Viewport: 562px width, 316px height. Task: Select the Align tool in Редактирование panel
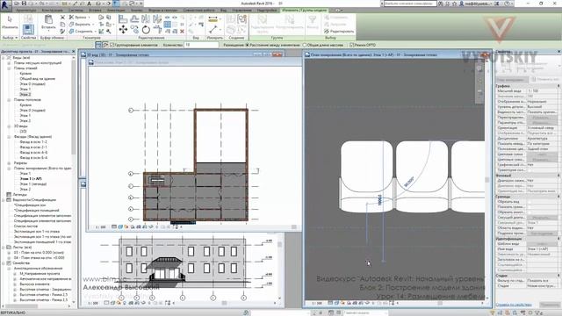click(123, 18)
